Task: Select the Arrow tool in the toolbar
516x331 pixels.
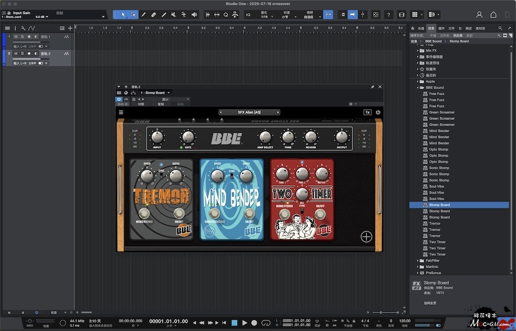Action: (x=123, y=14)
